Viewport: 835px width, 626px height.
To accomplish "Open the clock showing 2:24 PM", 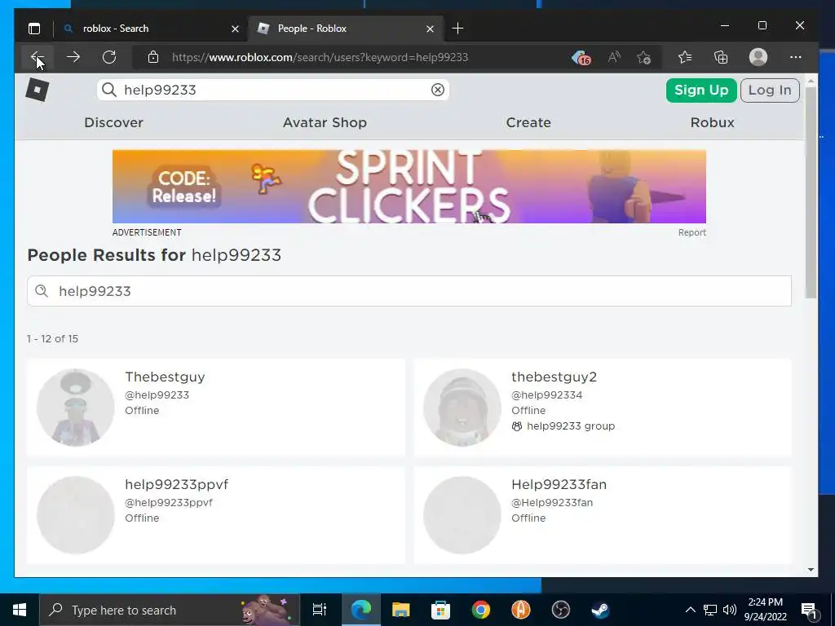I will pos(765,610).
